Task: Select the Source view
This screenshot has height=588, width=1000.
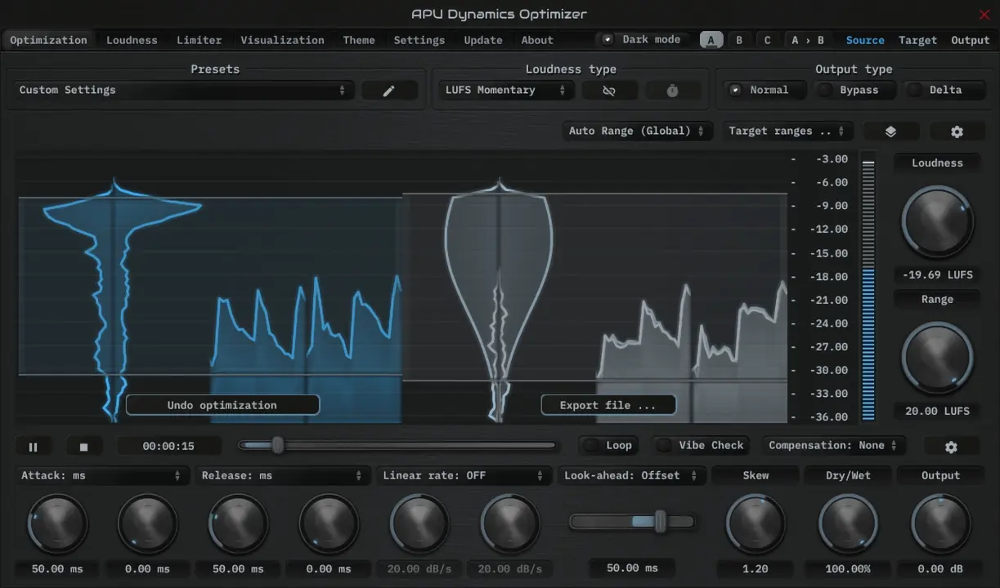Action: 865,40
